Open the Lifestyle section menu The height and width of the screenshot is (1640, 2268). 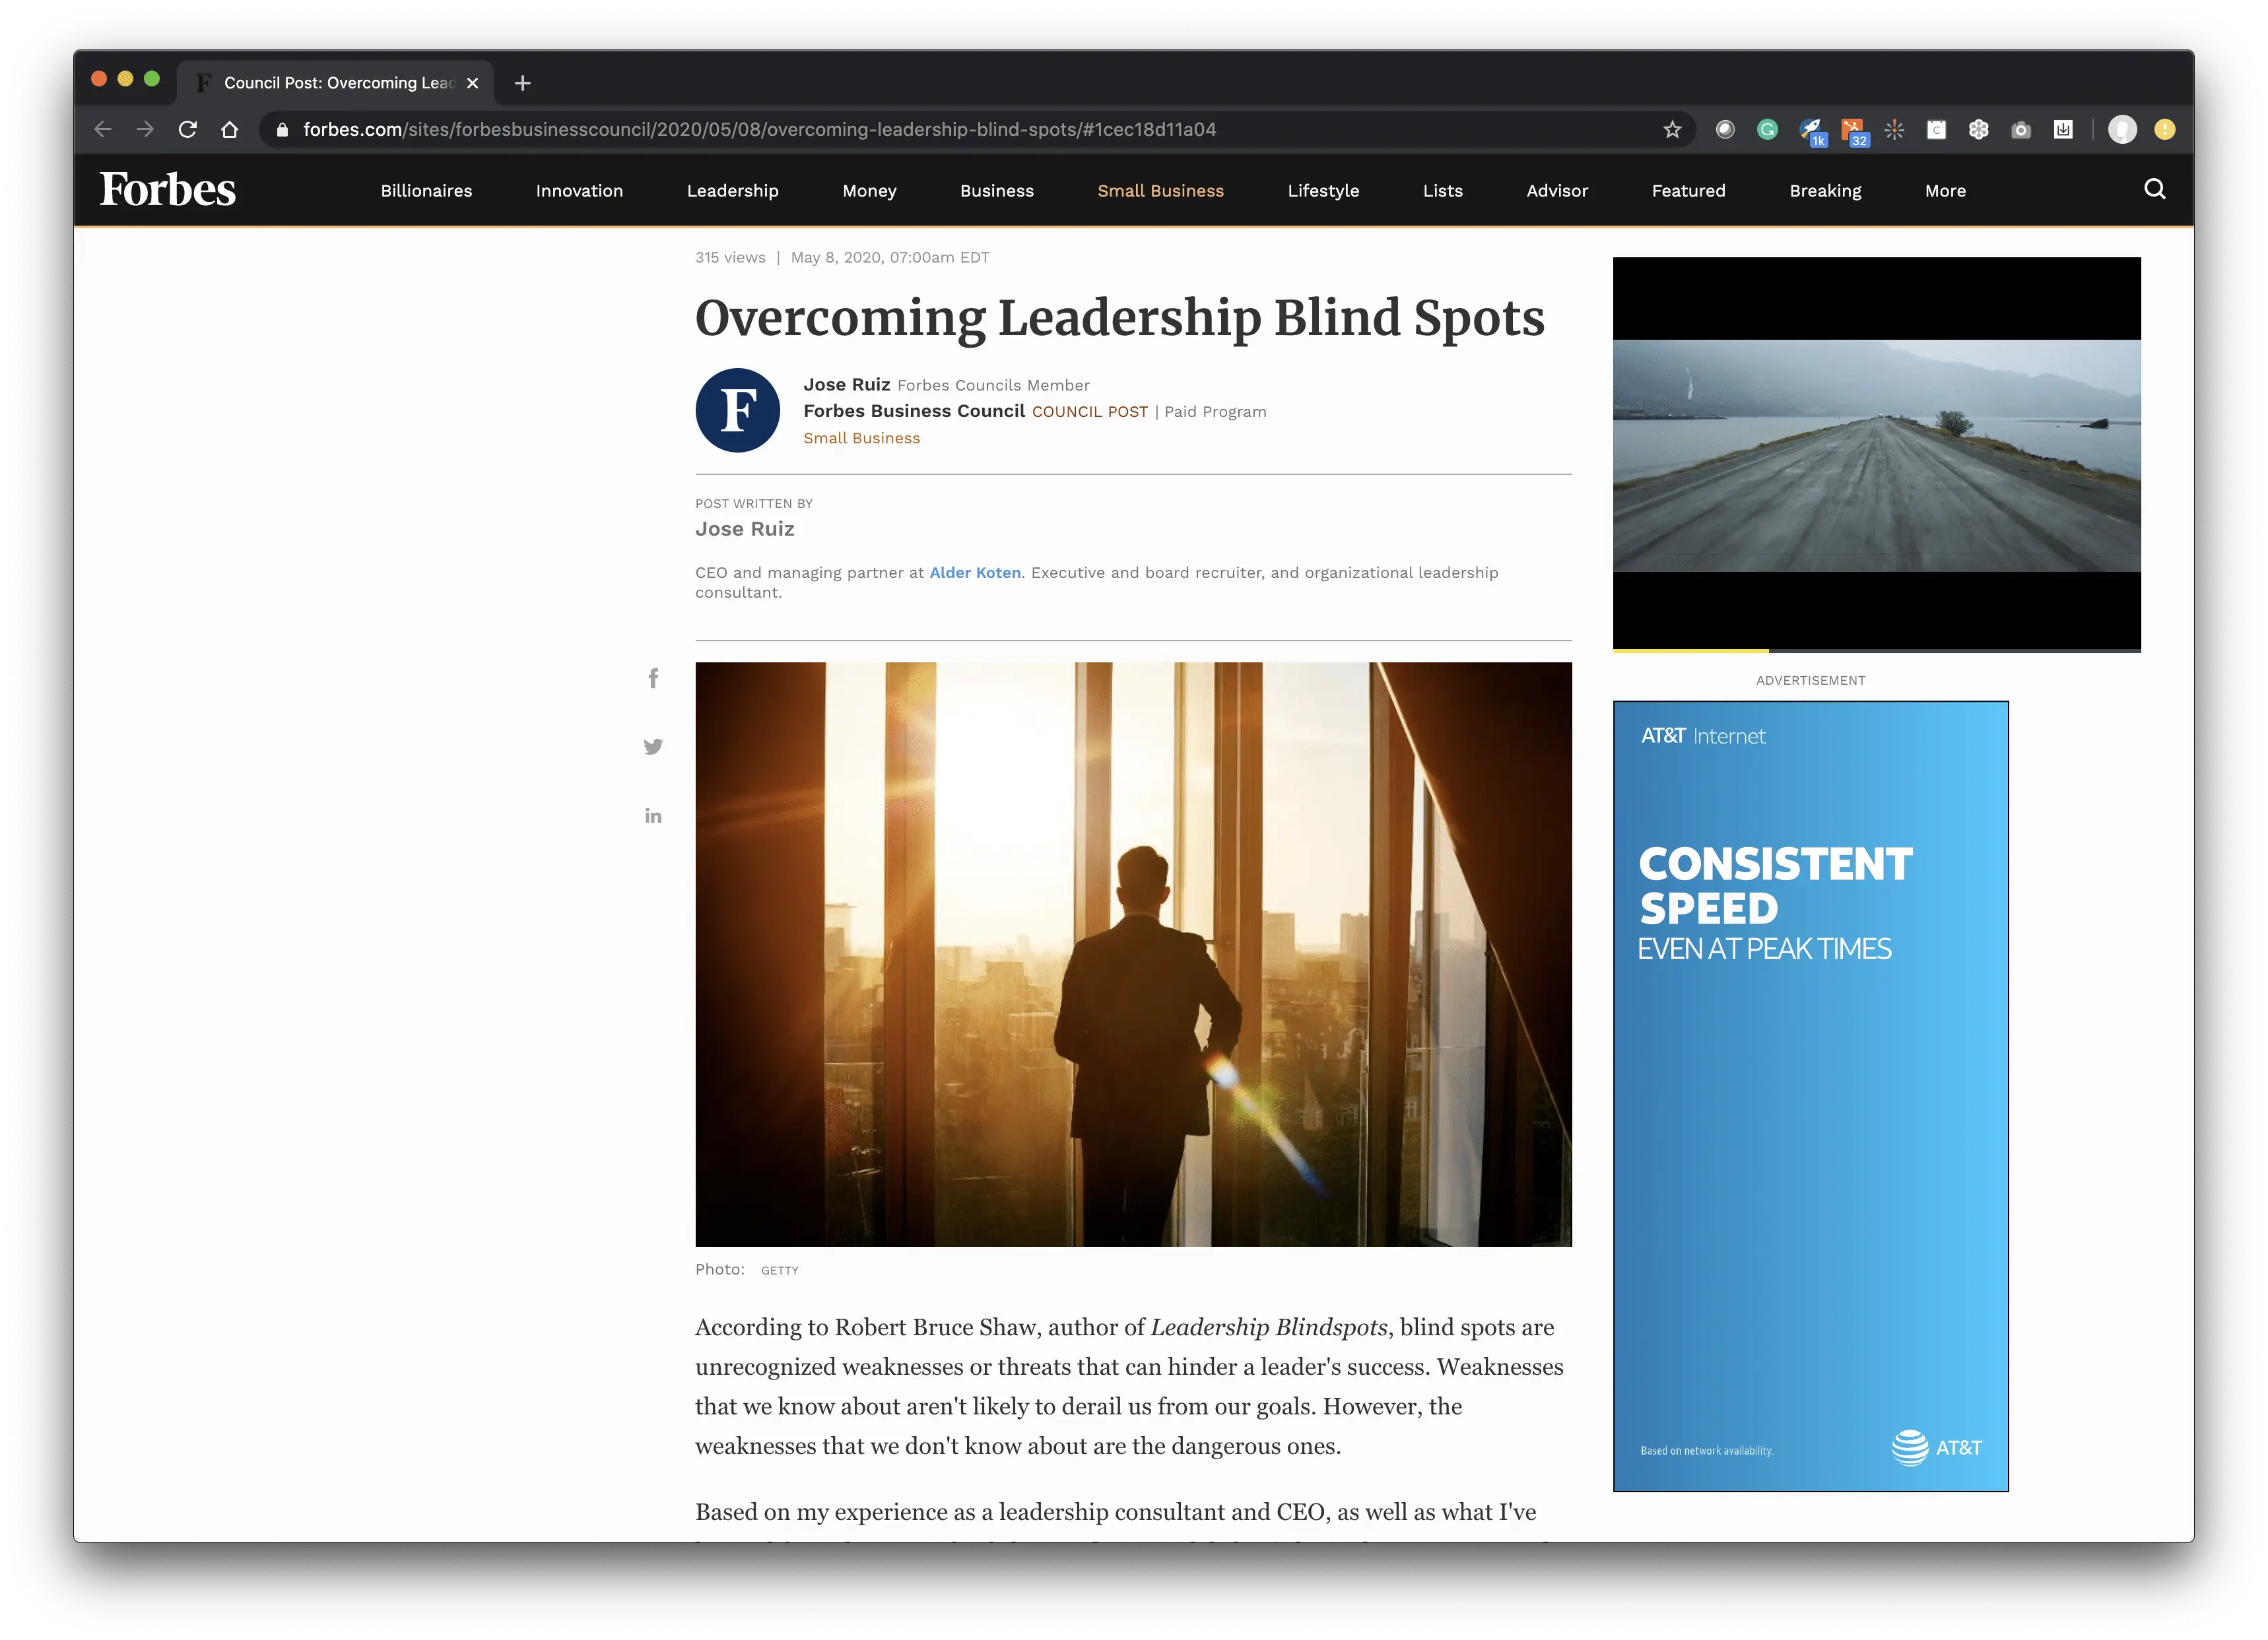pos(1323,191)
